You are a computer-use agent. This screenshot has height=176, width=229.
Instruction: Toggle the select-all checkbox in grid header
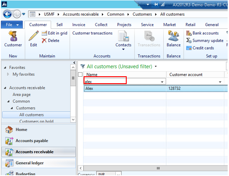tap(81, 74)
